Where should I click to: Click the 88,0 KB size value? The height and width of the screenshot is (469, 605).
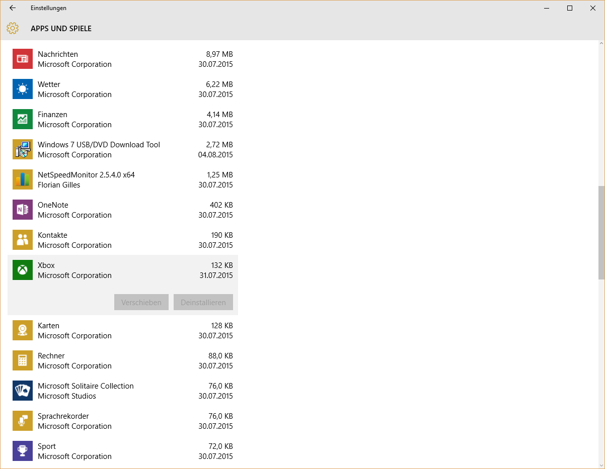point(220,356)
